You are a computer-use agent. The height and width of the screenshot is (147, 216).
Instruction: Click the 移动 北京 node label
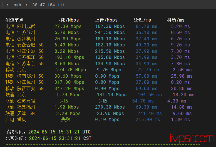[x=16, y=70]
